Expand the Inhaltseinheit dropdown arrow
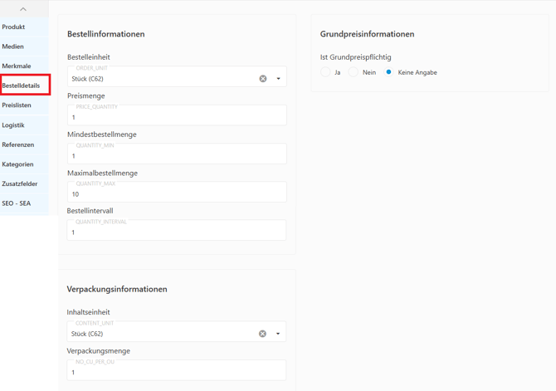 pyautogui.click(x=278, y=334)
